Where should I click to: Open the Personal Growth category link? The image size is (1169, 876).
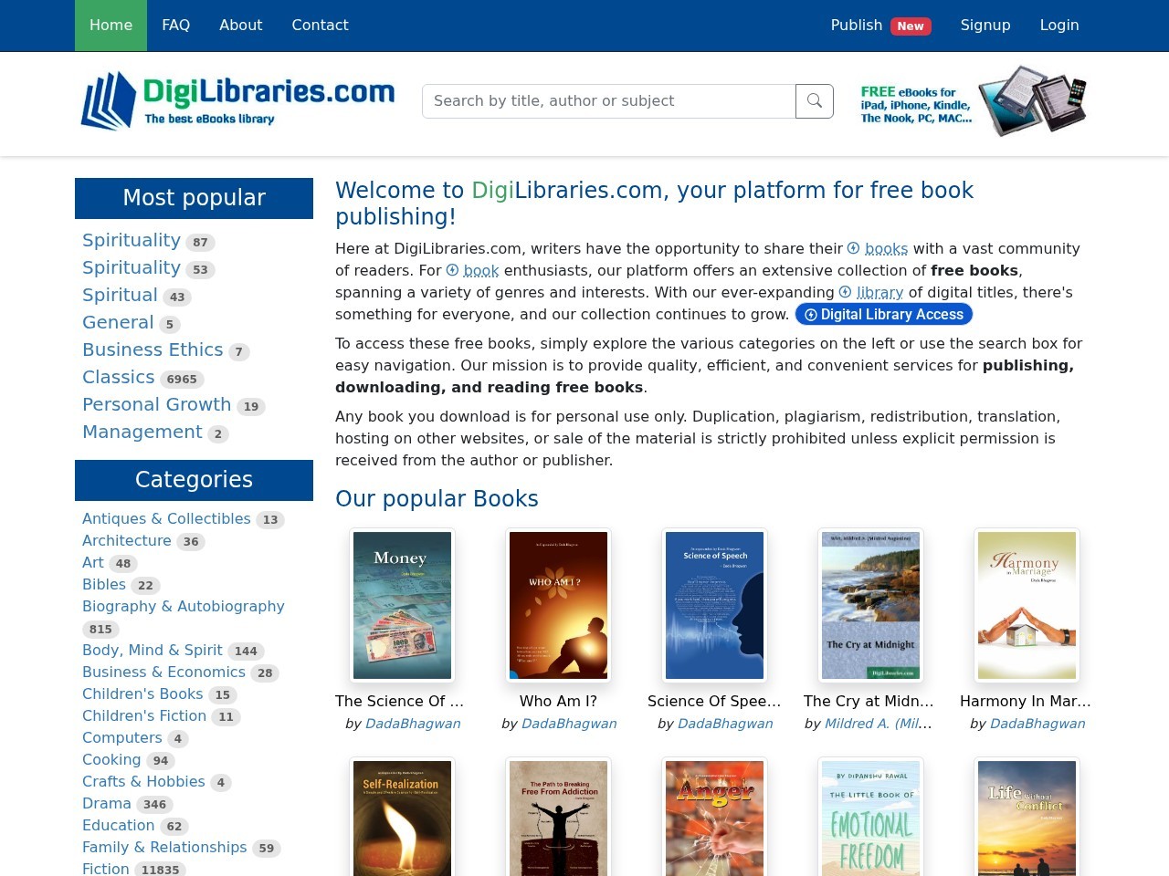[157, 404]
